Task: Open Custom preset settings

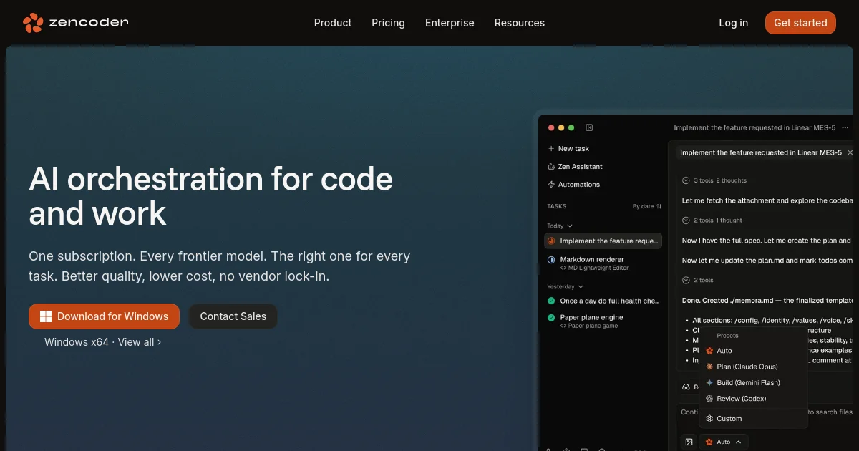Action: tap(753, 418)
